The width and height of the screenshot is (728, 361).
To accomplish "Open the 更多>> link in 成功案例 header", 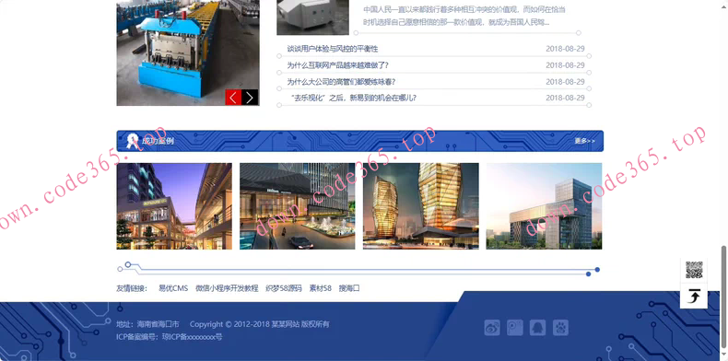I will click(x=584, y=141).
